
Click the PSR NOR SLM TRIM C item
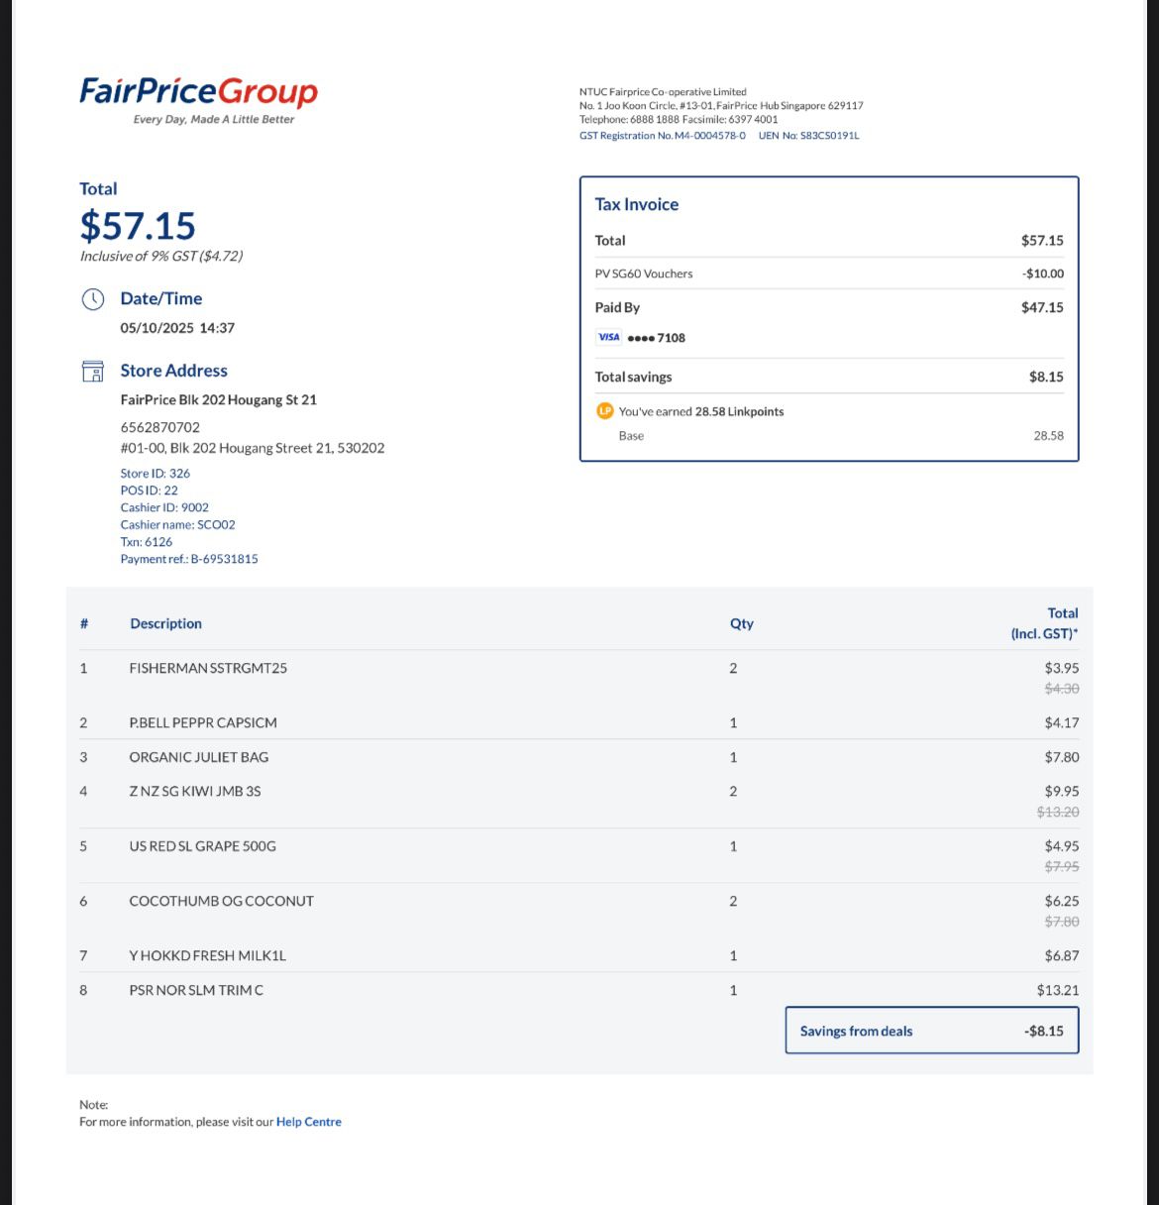coord(196,990)
